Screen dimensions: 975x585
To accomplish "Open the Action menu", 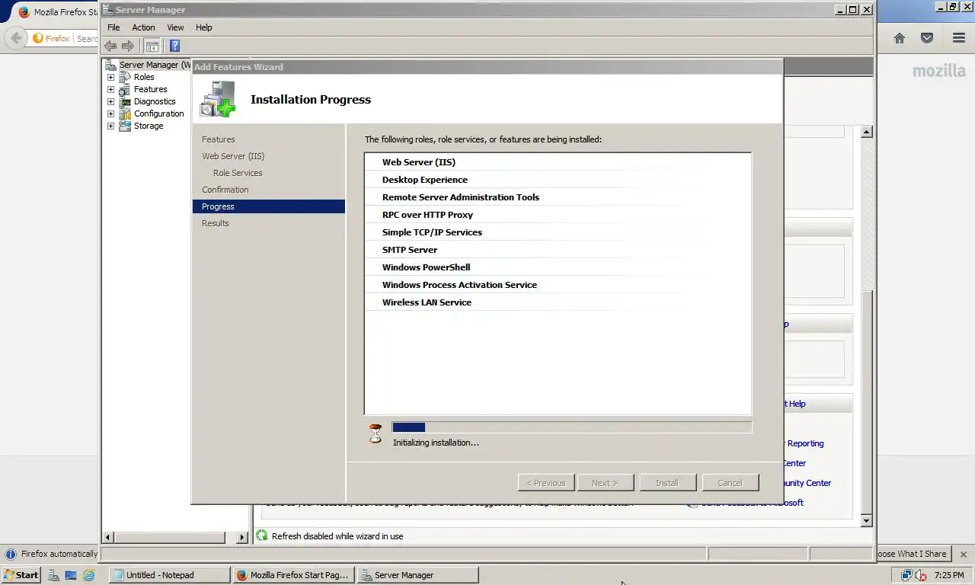I will 143,27.
